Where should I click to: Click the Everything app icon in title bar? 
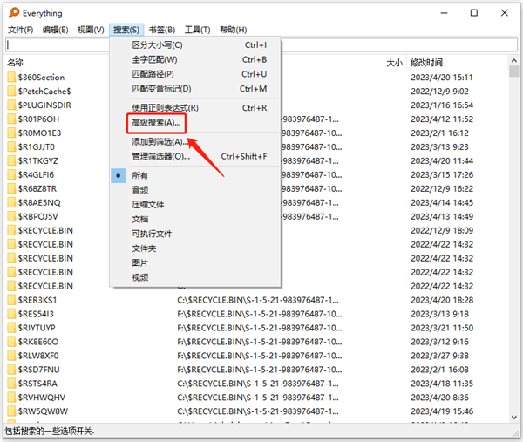[11, 13]
